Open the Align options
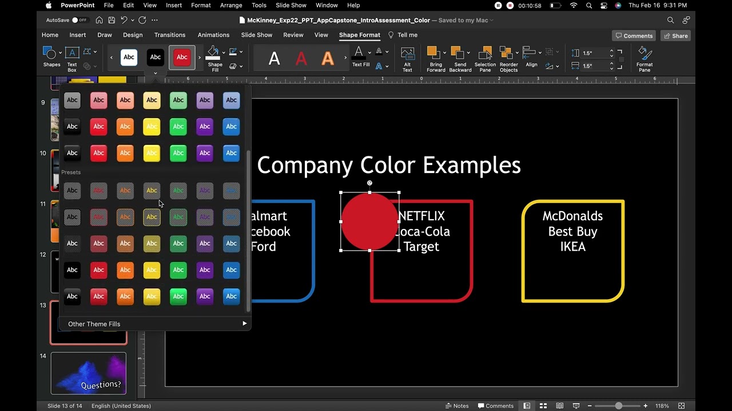Viewport: 732px width, 411px height. click(x=531, y=58)
